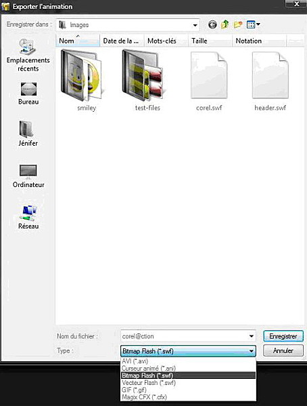
Task: Click the Enregistrer button
Action: point(283,336)
